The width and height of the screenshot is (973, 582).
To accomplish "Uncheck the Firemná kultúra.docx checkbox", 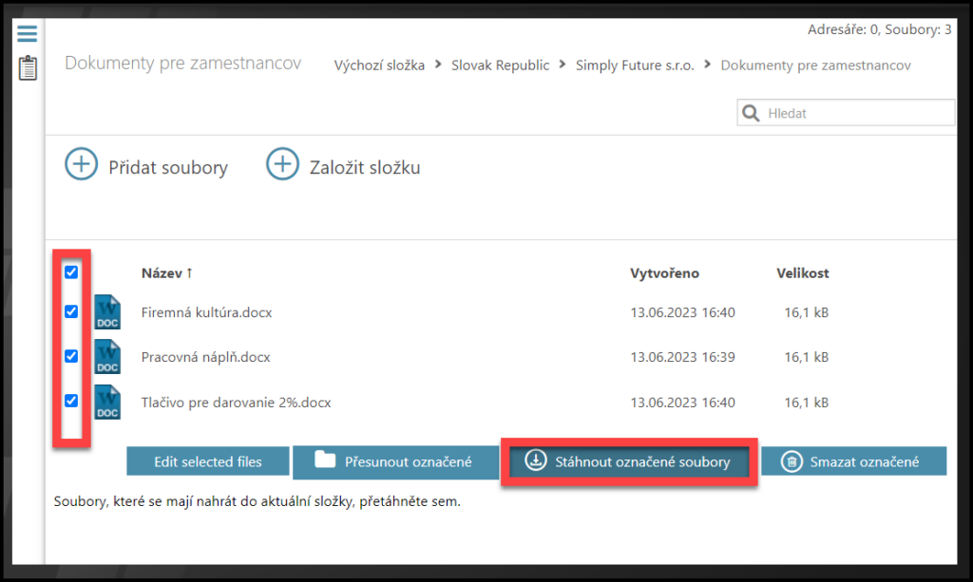I will pyautogui.click(x=71, y=311).
